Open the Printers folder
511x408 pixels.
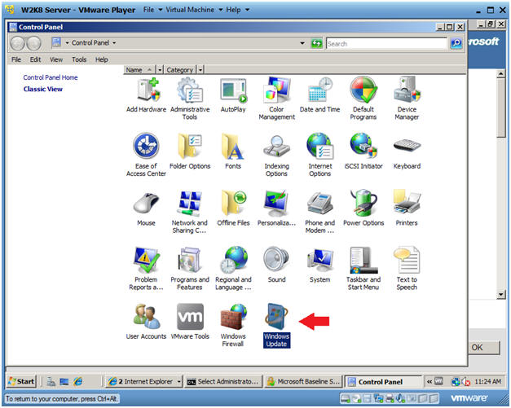[407, 208]
